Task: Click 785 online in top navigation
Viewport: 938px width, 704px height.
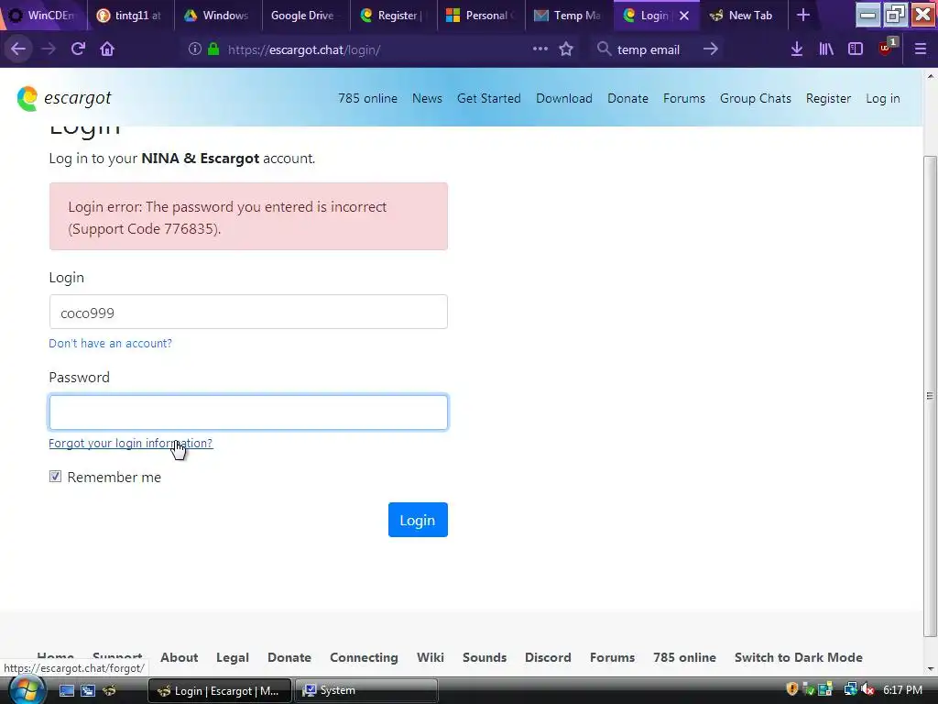Action: (367, 98)
